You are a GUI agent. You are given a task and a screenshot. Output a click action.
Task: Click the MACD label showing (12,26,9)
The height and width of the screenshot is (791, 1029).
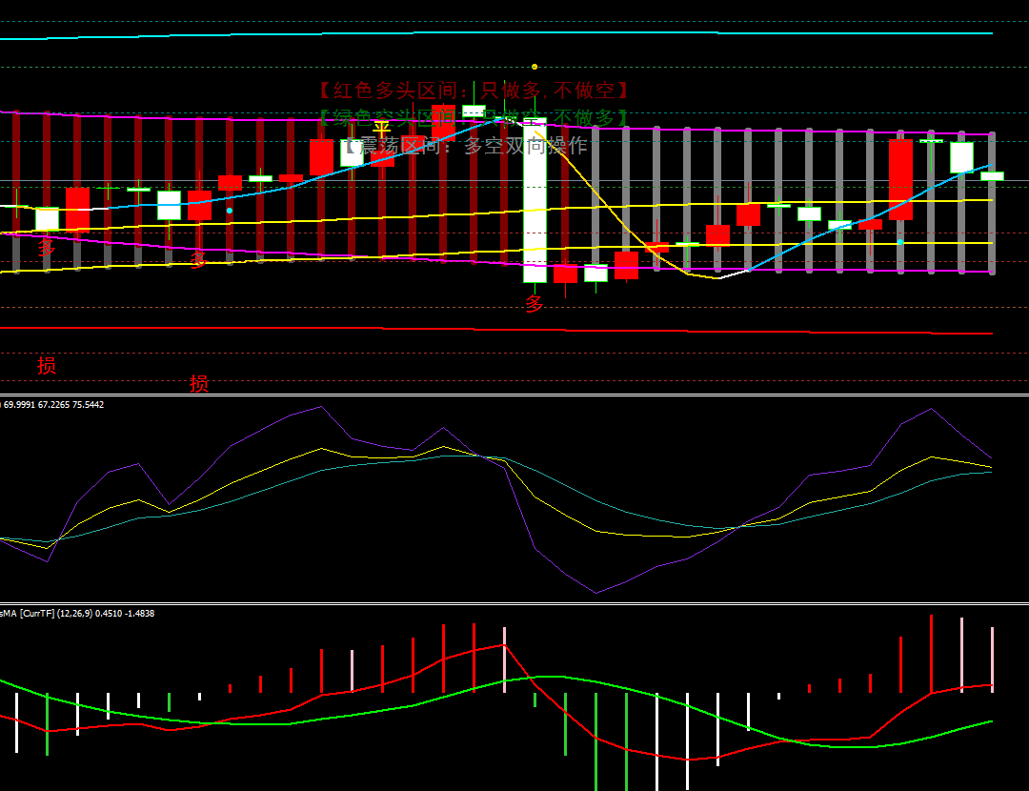pos(86,614)
